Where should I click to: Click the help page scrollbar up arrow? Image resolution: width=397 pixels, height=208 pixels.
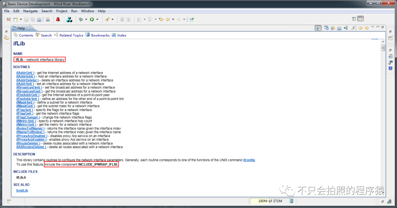[x=383, y=41]
